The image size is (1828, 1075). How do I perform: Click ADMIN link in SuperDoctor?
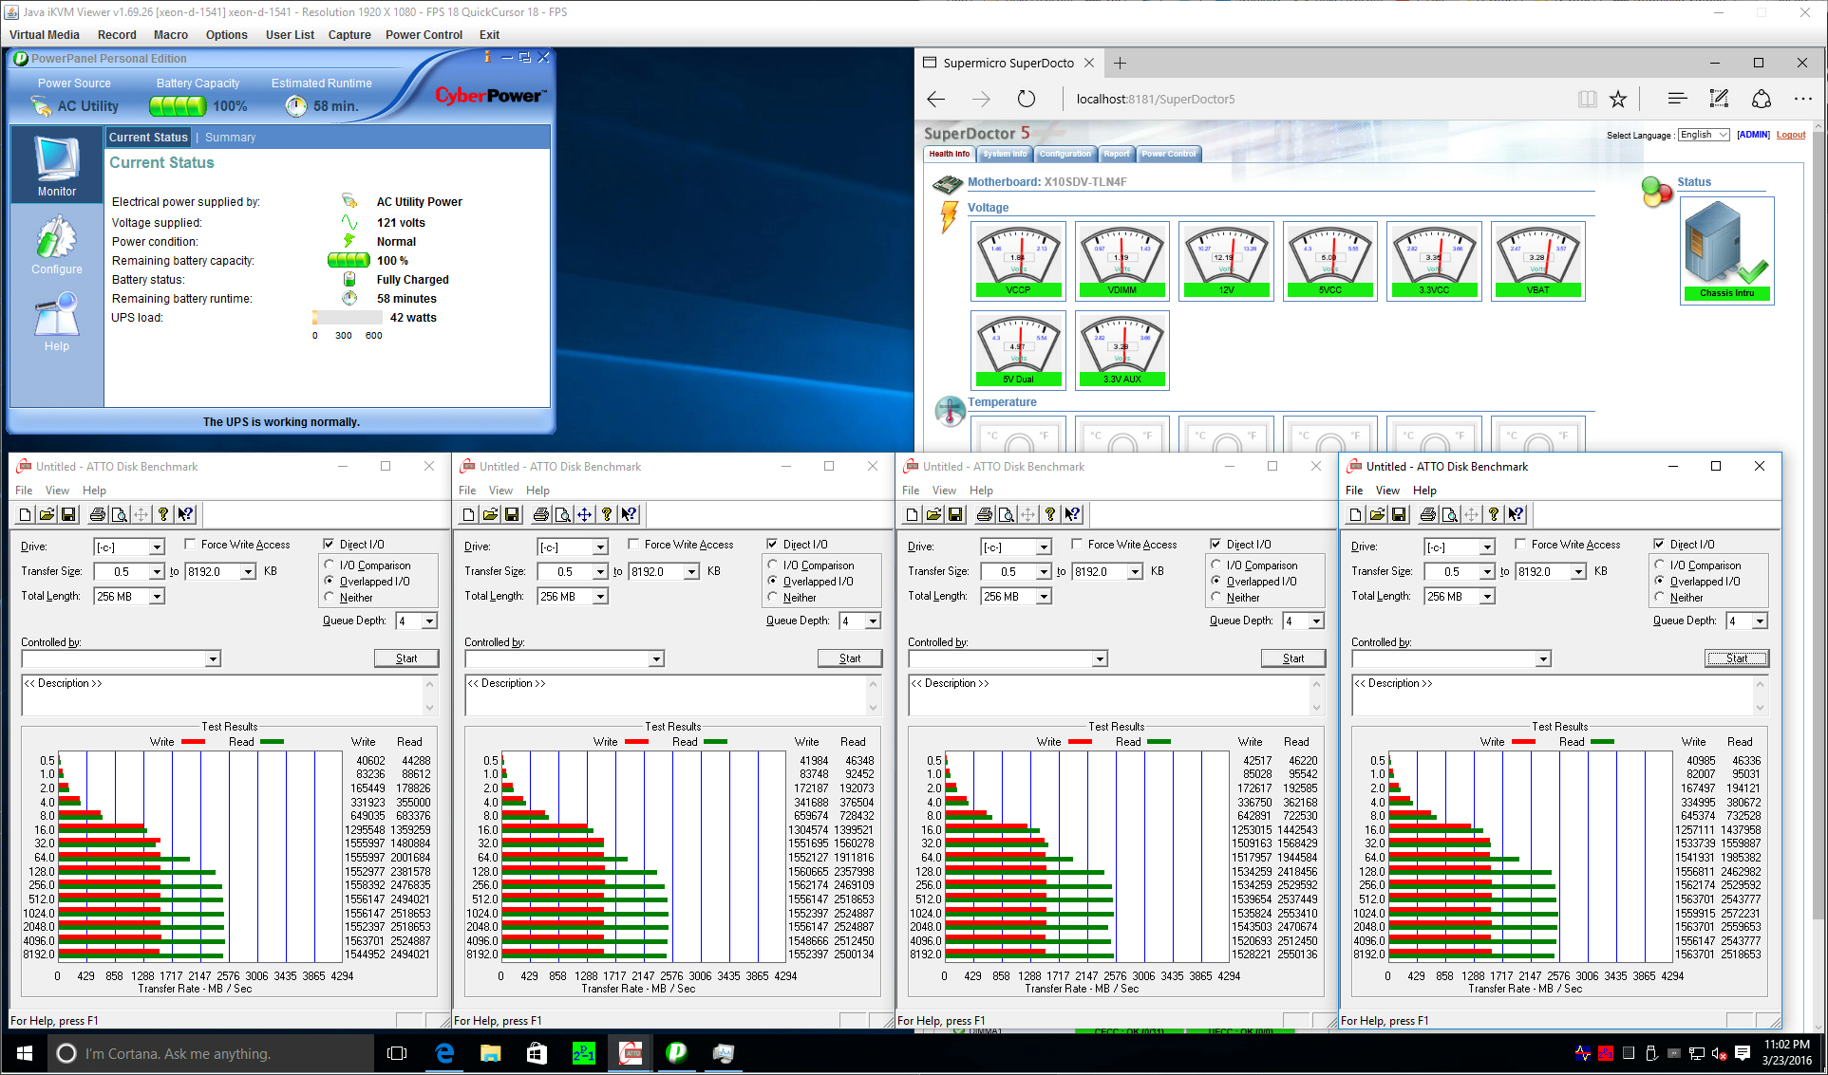(x=1753, y=135)
